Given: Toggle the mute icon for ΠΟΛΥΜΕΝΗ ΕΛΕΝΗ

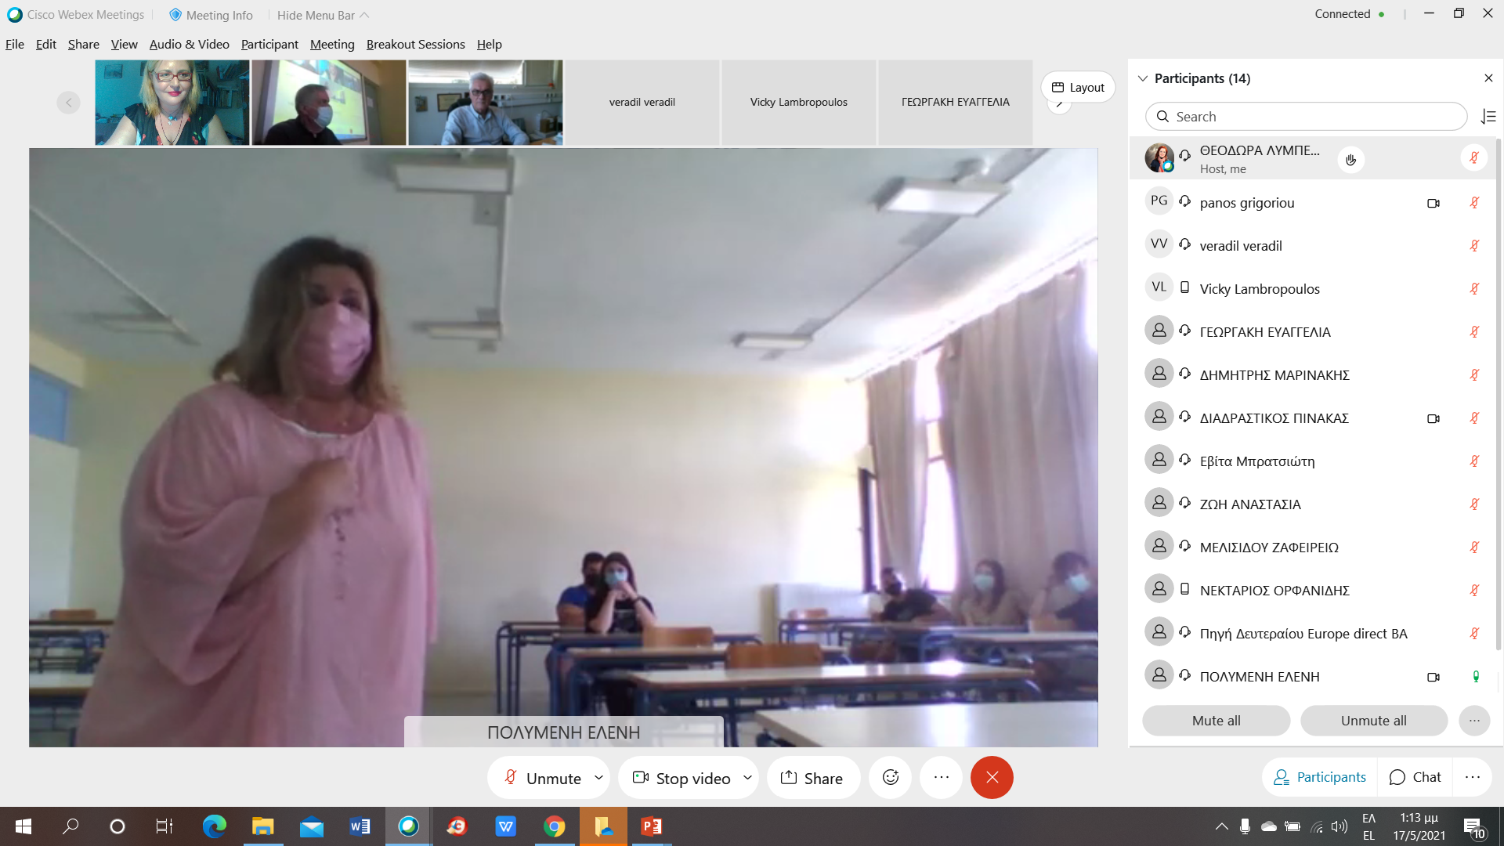Looking at the screenshot, I should click(1476, 677).
